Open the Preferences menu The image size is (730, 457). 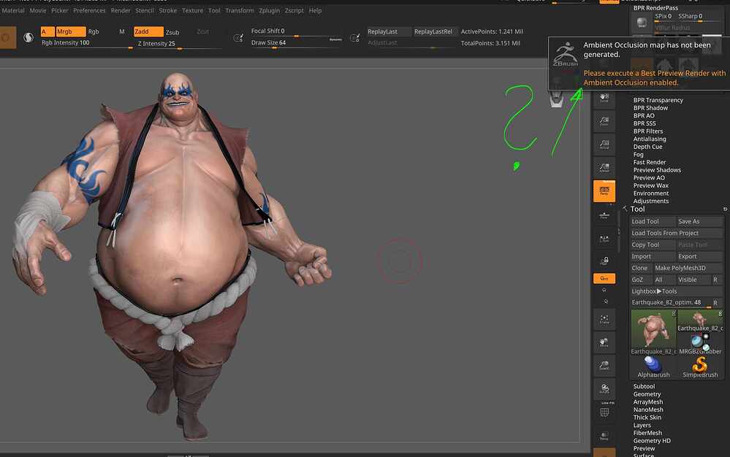tap(89, 10)
